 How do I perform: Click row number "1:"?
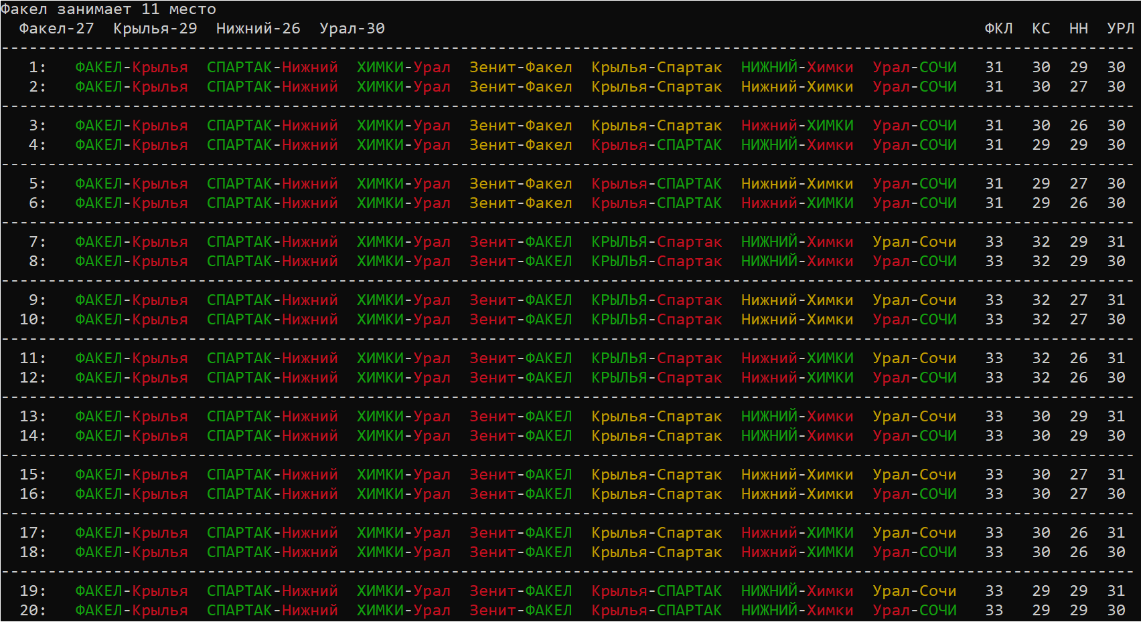pos(37,68)
